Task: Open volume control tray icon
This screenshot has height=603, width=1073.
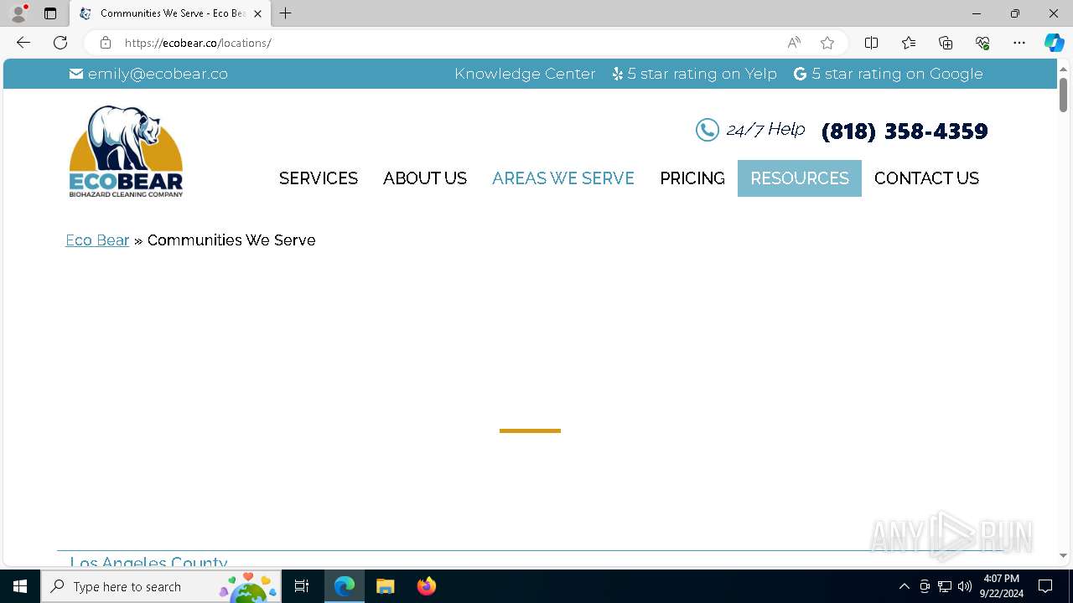Action: coord(965,586)
